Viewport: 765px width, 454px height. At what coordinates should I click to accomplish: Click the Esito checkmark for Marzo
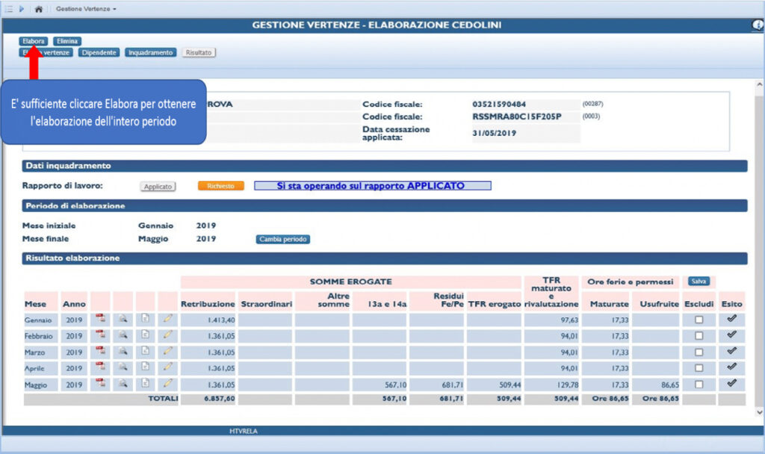pos(731,351)
